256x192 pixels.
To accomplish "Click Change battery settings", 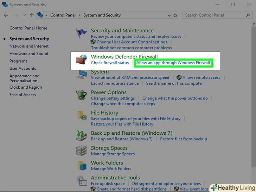I will pos(113,98).
